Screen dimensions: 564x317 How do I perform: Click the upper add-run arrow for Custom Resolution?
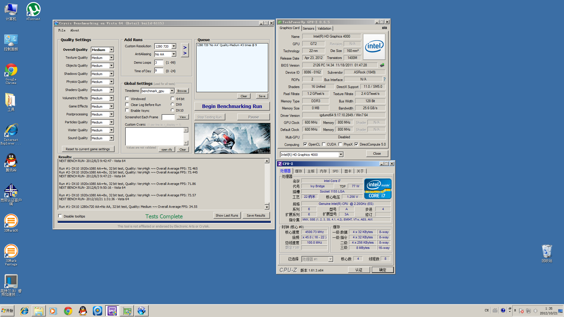(x=185, y=47)
